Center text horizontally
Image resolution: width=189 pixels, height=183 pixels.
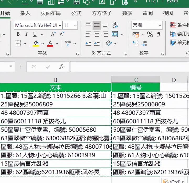97,34
